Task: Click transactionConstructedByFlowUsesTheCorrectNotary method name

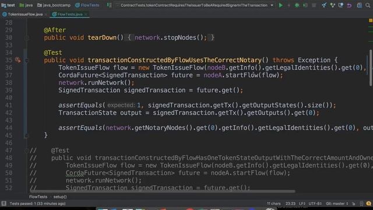Action: point(175,60)
